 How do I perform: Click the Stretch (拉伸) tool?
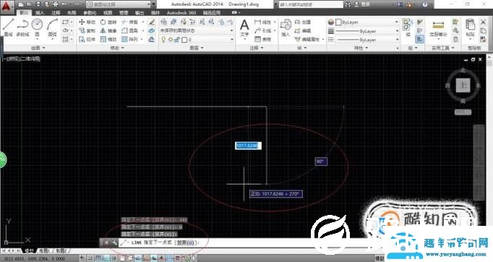(x=87, y=39)
